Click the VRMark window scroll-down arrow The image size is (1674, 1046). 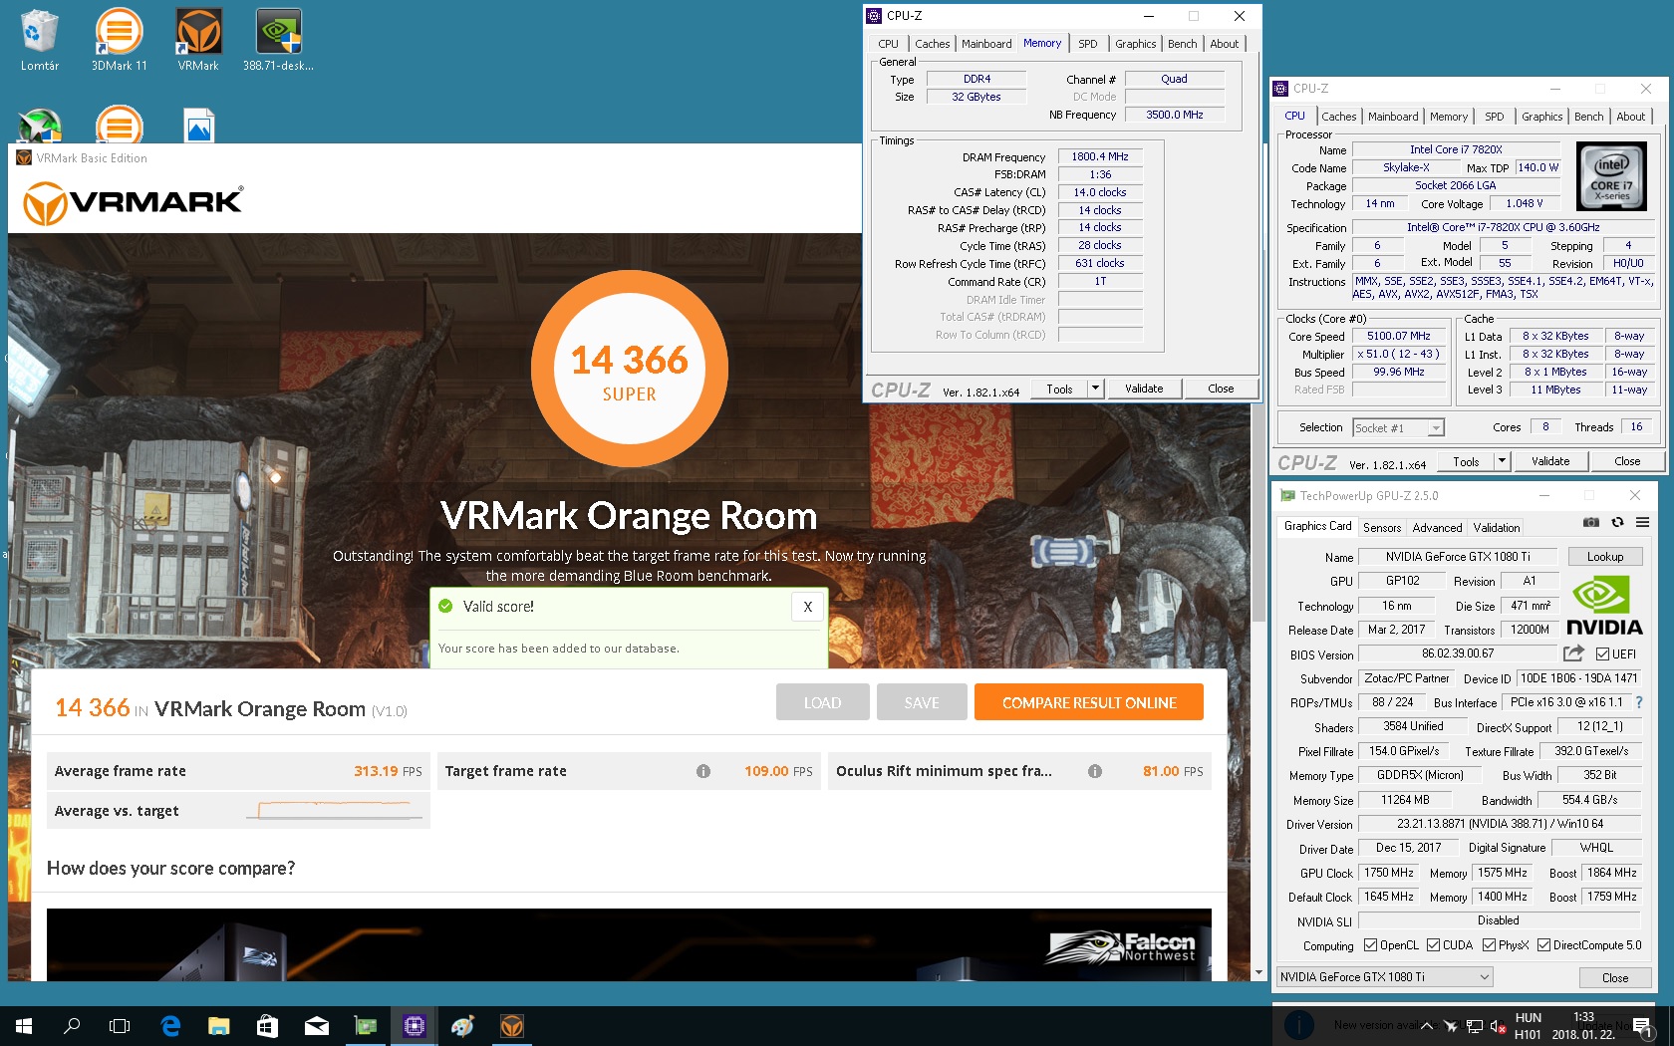click(x=1258, y=972)
